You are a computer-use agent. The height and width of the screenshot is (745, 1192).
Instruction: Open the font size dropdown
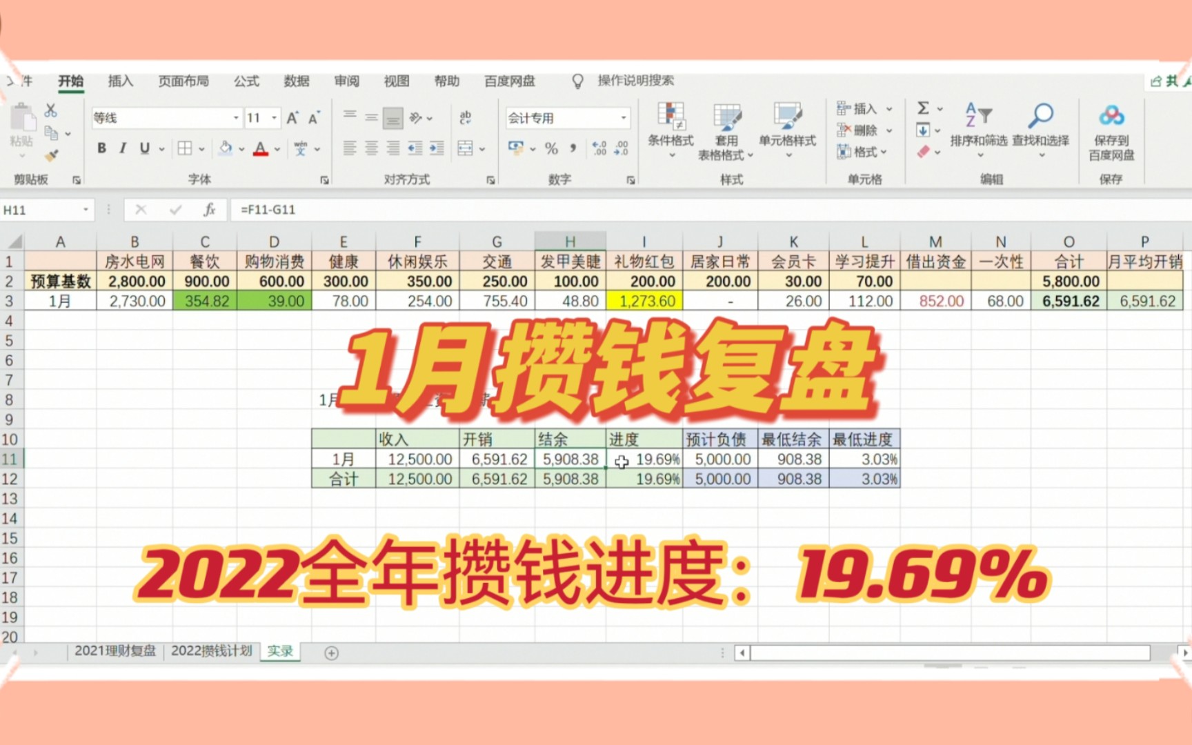click(x=274, y=118)
